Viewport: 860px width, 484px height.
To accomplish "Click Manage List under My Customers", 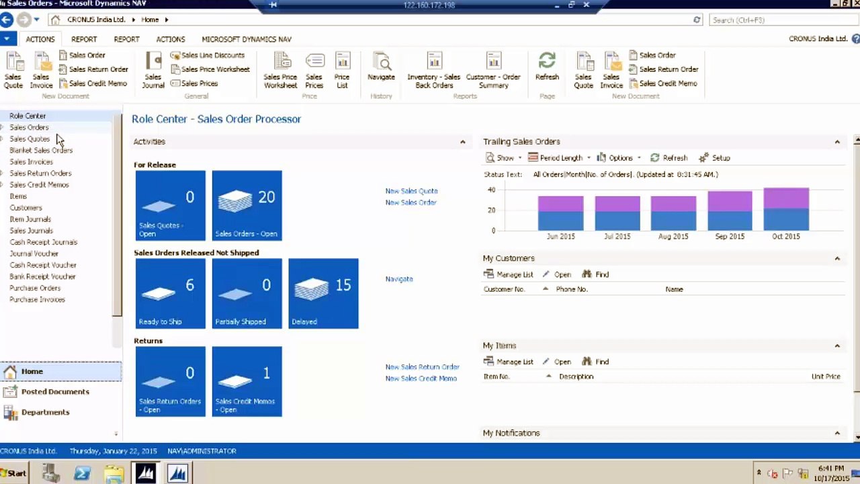I will pos(508,274).
